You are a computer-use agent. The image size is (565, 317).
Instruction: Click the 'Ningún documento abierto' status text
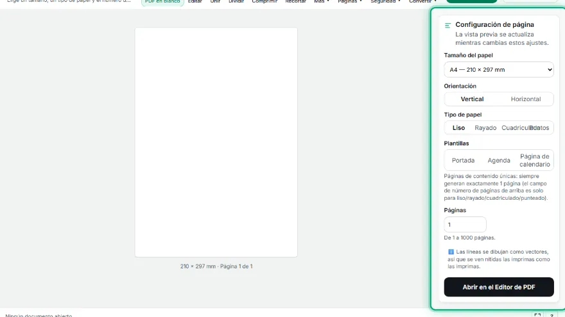point(39,315)
